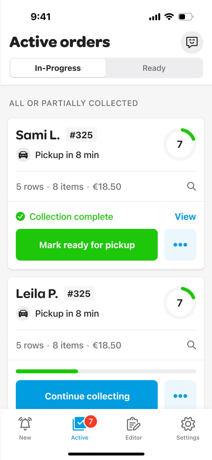This screenshot has height=460, width=212.
Task: Open more options for Leila P.'s order
Action: (x=180, y=396)
